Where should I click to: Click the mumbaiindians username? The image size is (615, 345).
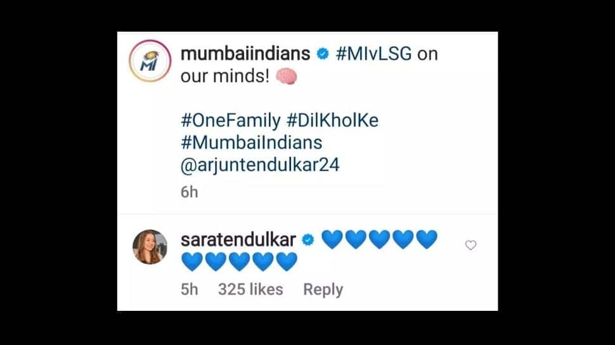click(245, 54)
